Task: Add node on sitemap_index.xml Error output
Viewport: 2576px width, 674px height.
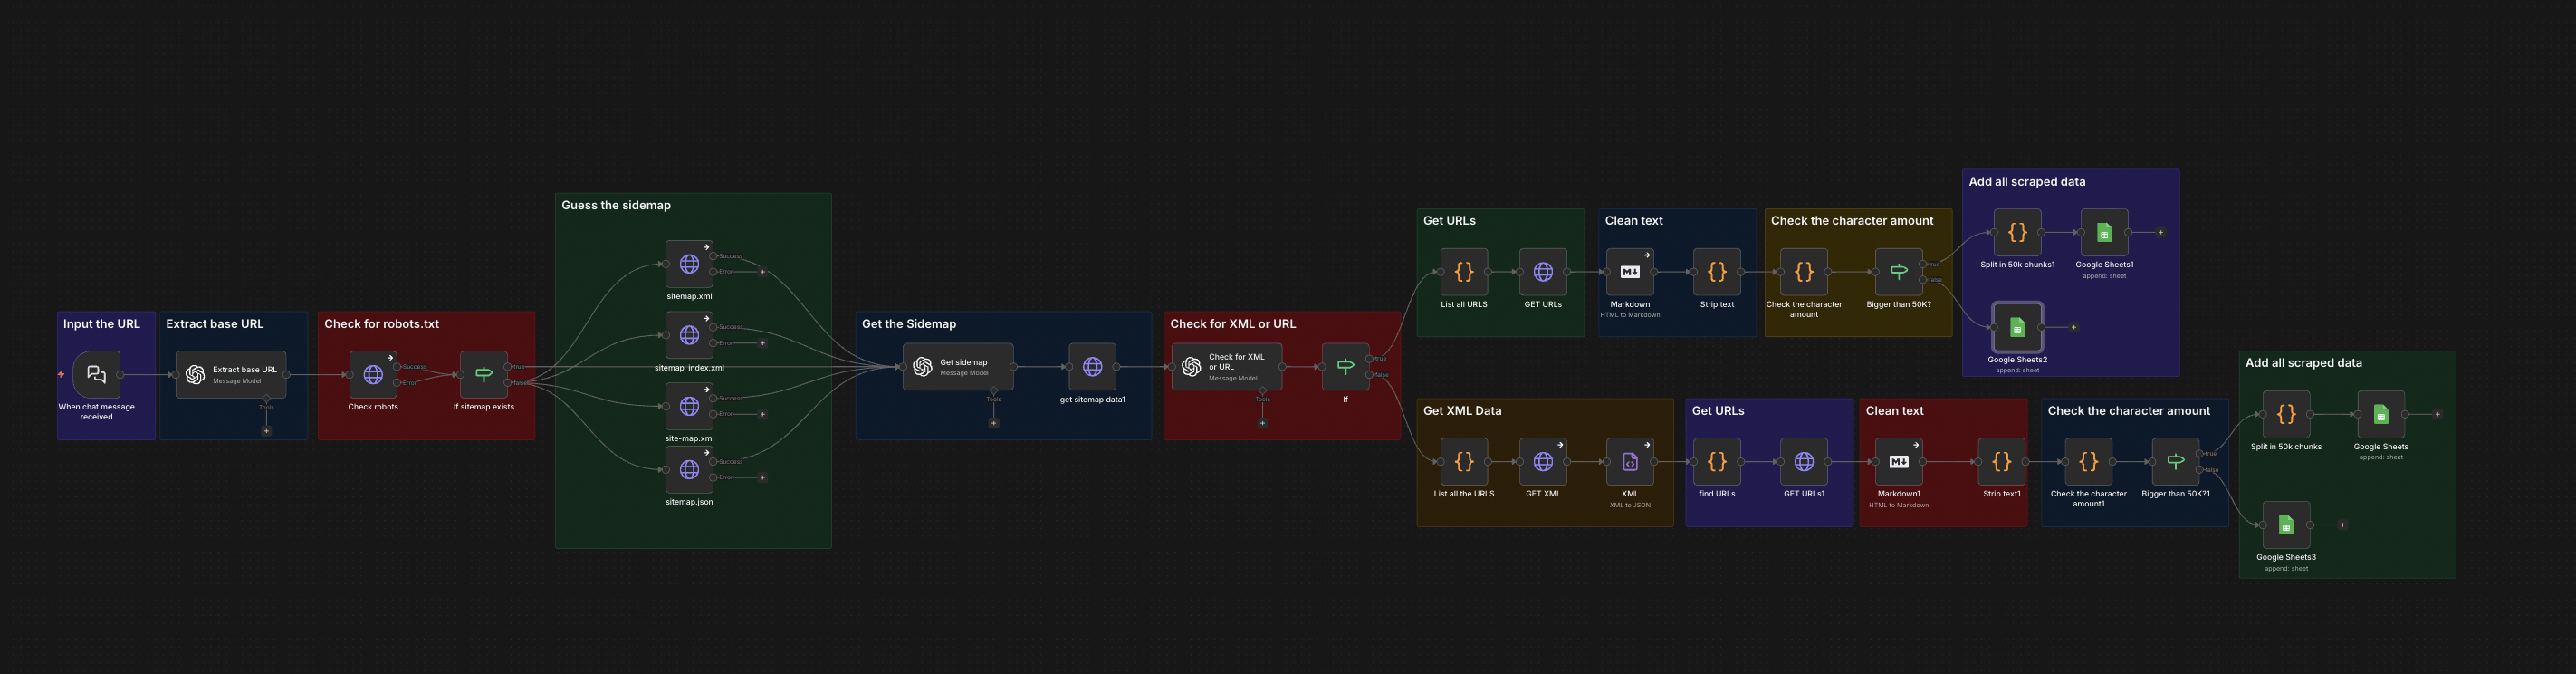Action: [762, 343]
